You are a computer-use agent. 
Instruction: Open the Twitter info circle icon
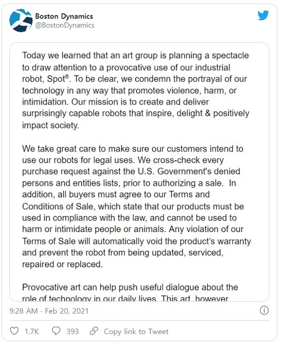[264, 310]
